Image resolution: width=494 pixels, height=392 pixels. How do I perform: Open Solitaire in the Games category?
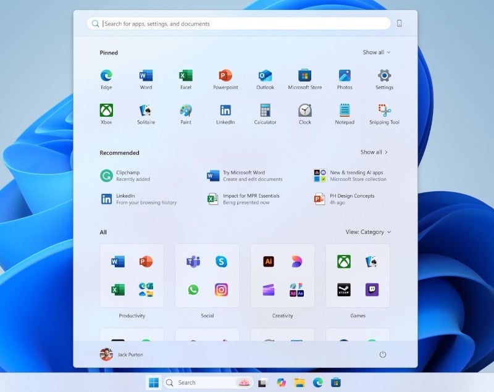pos(372,261)
